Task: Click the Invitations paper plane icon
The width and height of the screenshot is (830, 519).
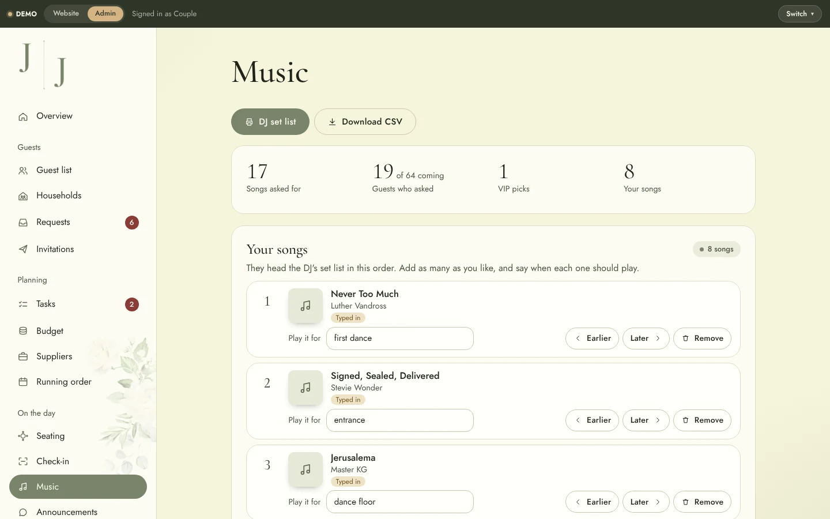Action: (x=23, y=250)
